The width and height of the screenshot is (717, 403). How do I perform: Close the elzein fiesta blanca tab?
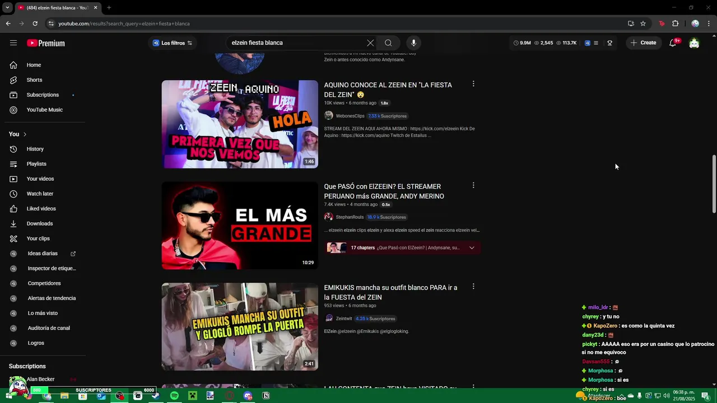click(x=95, y=8)
